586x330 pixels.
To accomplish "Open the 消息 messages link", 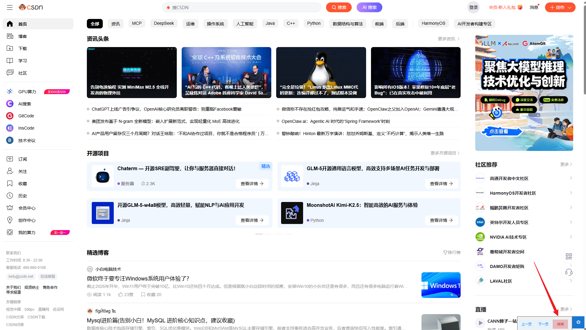I will pyautogui.click(x=534, y=7).
